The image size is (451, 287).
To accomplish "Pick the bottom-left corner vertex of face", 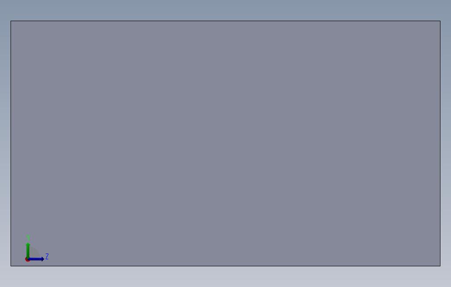I will (11, 266).
